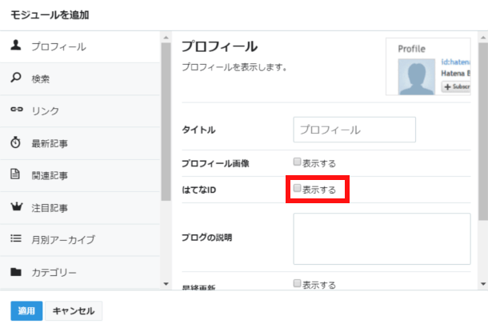Viewport: 488px width, 324px height.
Task: Click the プロフィールを表示します。 description text
Action: [x=234, y=67]
